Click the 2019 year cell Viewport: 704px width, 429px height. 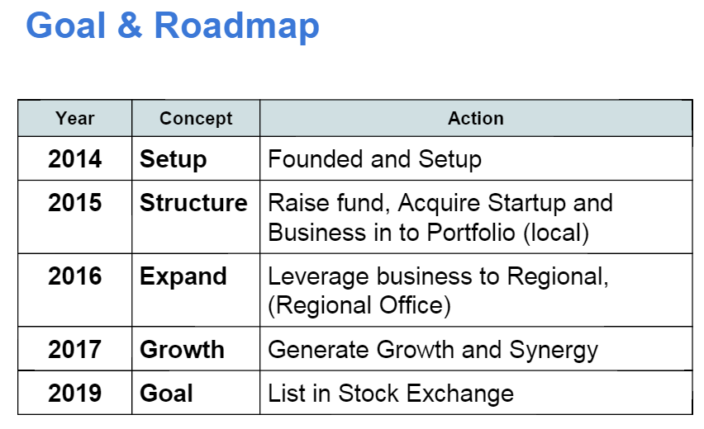(x=75, y=393)
